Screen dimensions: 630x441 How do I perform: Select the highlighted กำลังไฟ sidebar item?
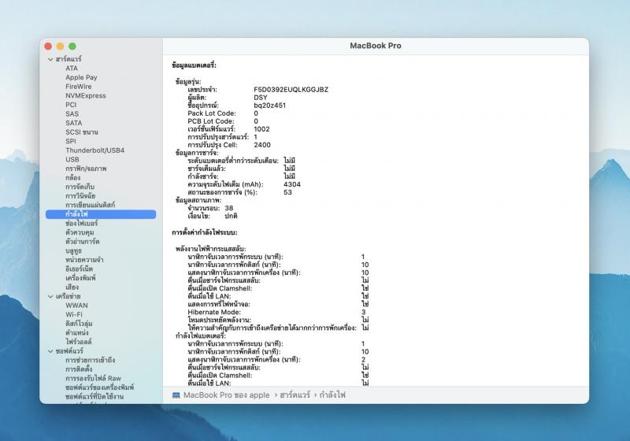pyautogui.click(x=101, y=214)
